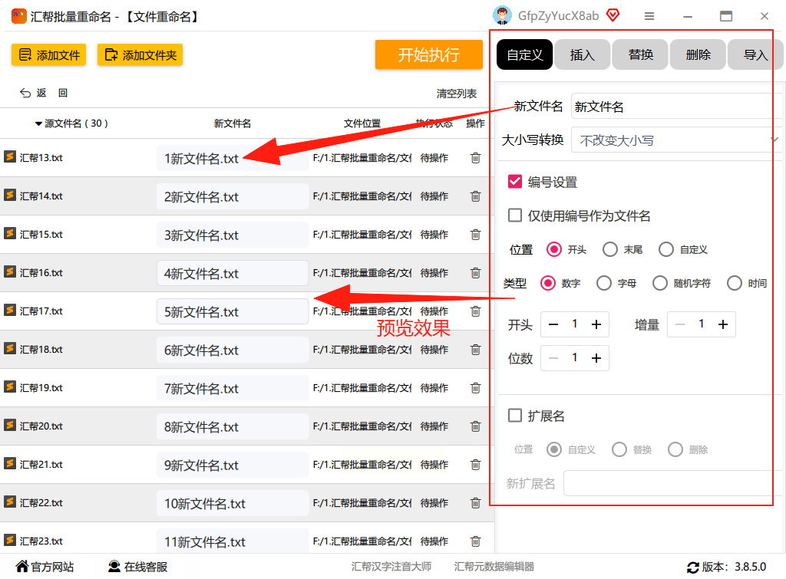Screen dimensions: 786x579
Task: Switch to the 插入 tab
Action: click(x=583, y=54)
